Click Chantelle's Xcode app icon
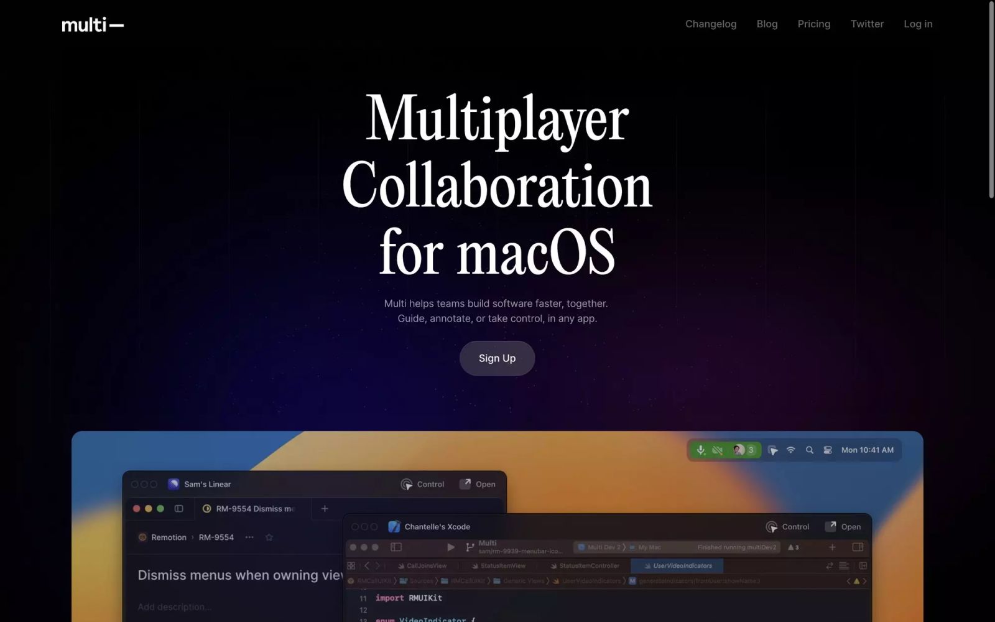 coord(394,526)
